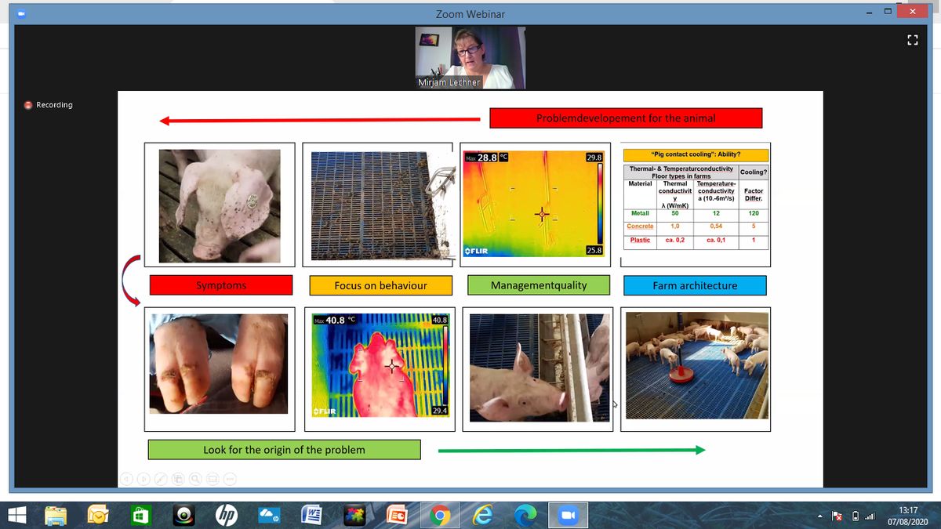Screen dimensions: 941x529
Task: Switch to the Zoom taskbar button
Action: point(567,516)
